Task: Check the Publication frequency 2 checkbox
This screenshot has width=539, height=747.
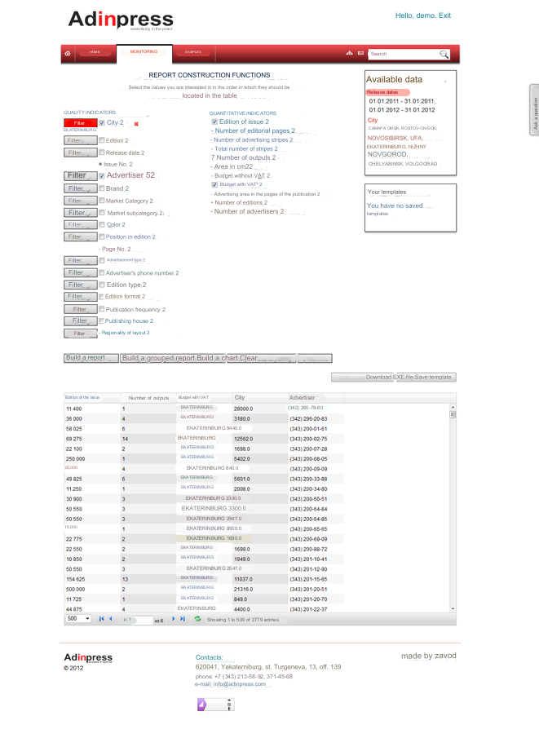Action: (x=102, y=309)
